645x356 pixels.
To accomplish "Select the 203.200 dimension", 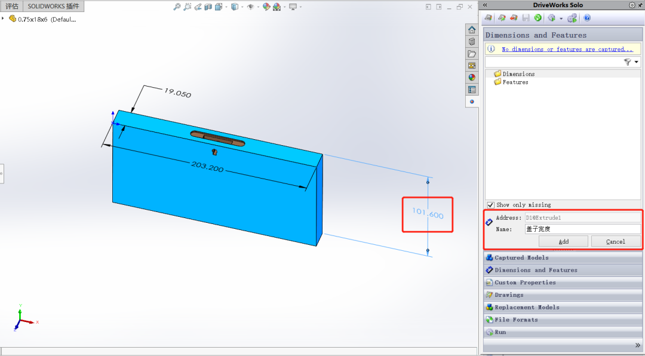I will [x=207, y=166].
